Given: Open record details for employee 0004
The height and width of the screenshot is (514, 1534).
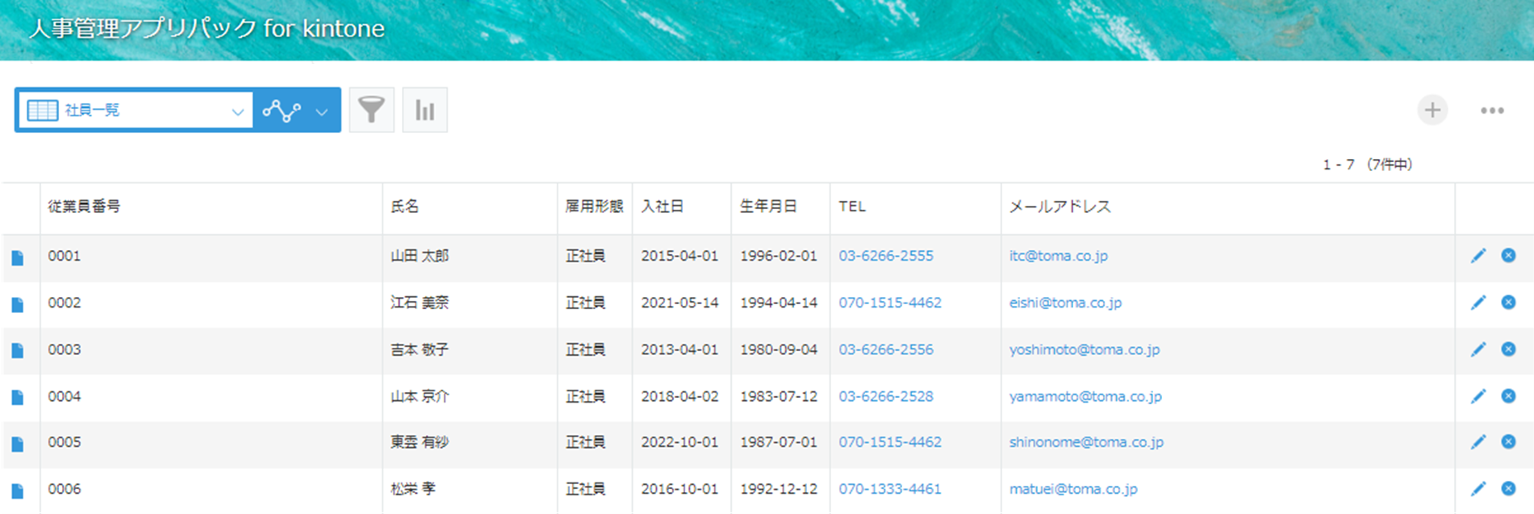Looking at the screenshot, I should click(x=18, y=397).
